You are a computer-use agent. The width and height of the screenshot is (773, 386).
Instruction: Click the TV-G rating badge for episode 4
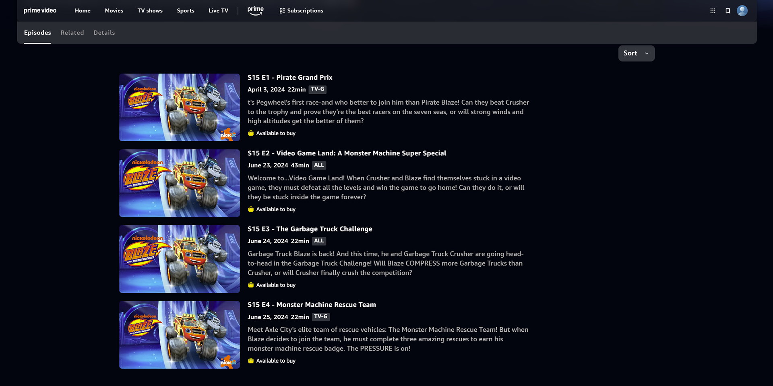coord(320,317)
